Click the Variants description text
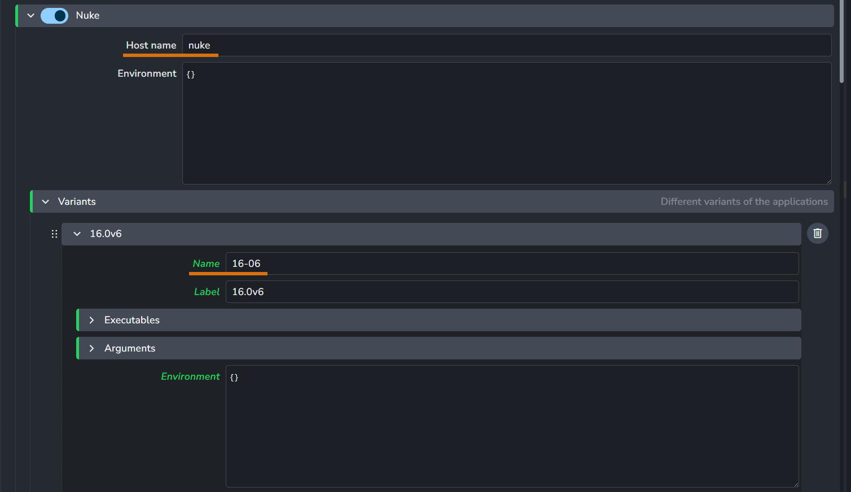Image resolution: width=851 pixels, height=492 pixels. click(x=744, y=202)
